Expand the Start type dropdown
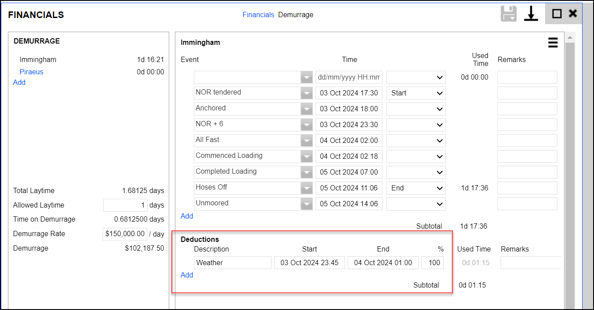Image resolution: width=594 pixels, height=310 pixels. click(416, 93)
